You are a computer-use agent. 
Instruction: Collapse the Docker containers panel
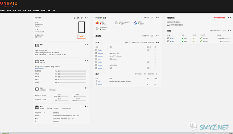click(x=159, y=18)
